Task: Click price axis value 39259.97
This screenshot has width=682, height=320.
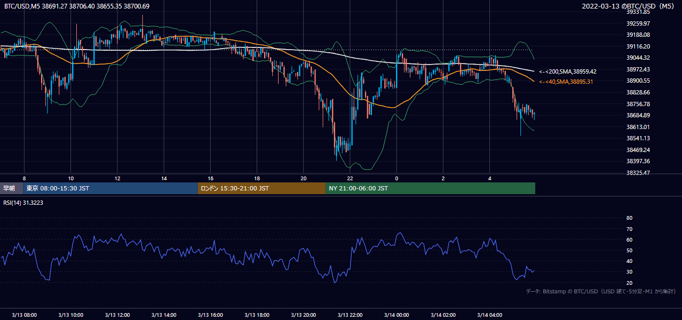Action: tap(638, 23)
